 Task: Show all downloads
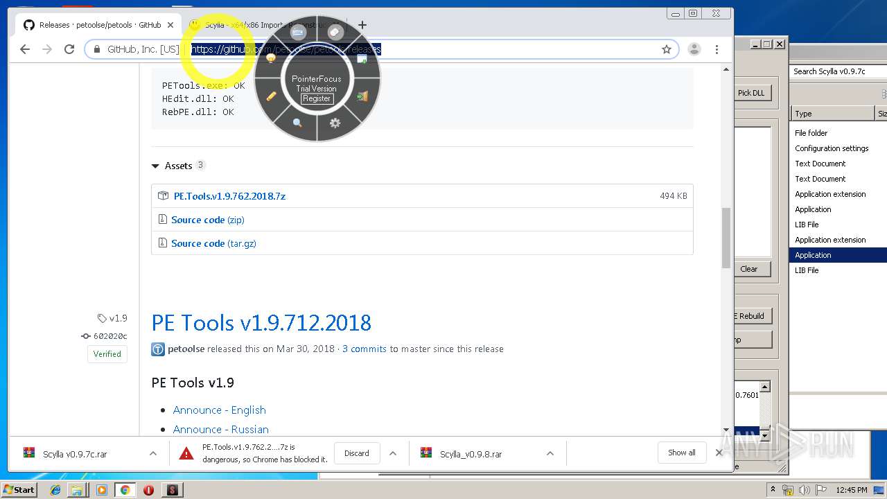(x=682, y=453)
